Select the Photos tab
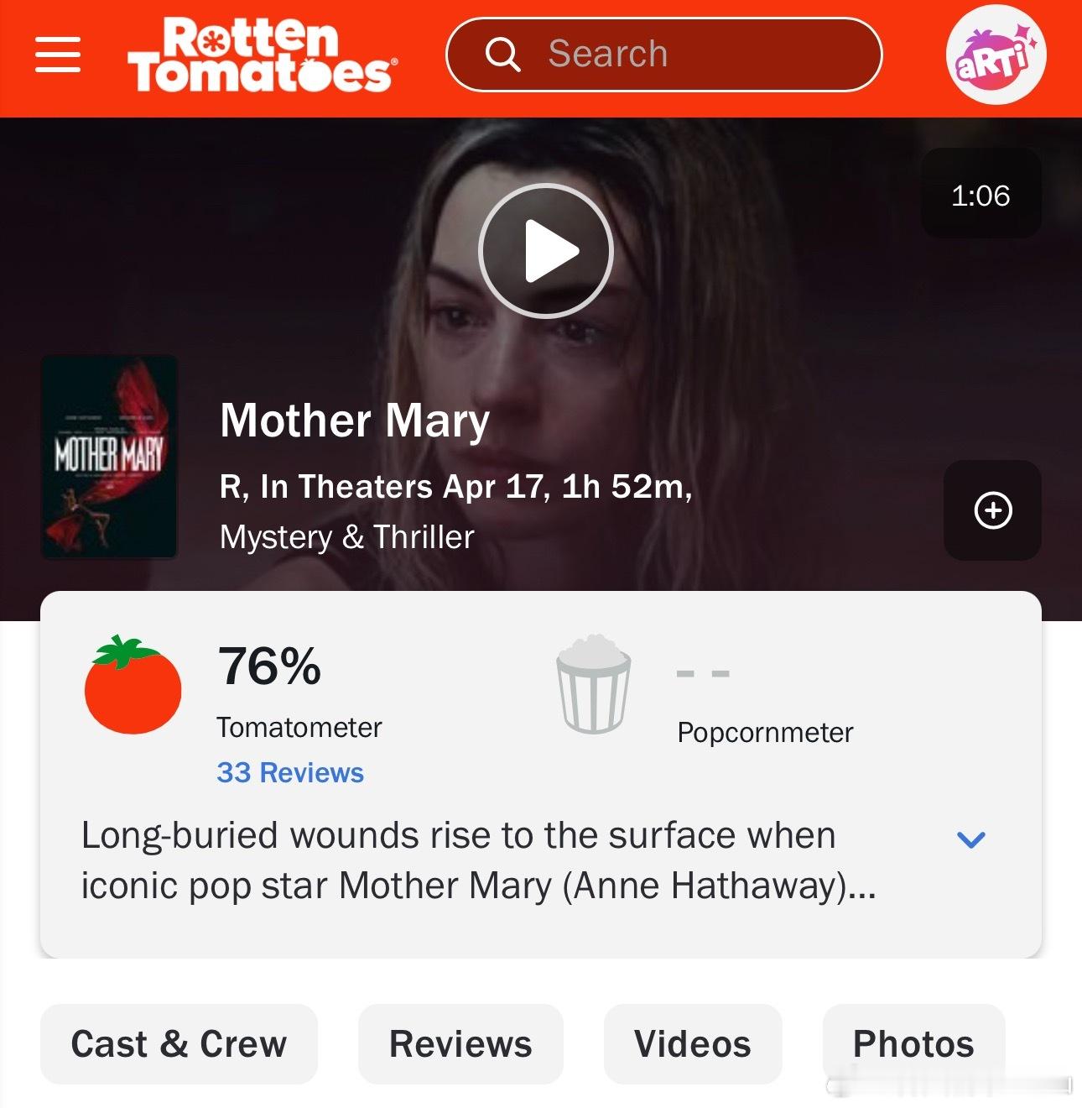 click(x=913, y=1043)
